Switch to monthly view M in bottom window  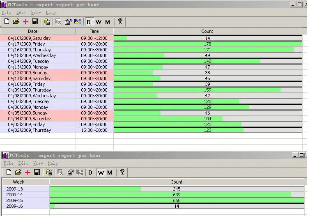(110, 172)
